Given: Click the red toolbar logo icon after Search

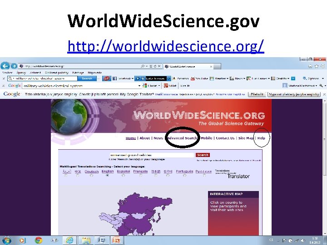Looking at the screenshot, I should tap(107, 78).
